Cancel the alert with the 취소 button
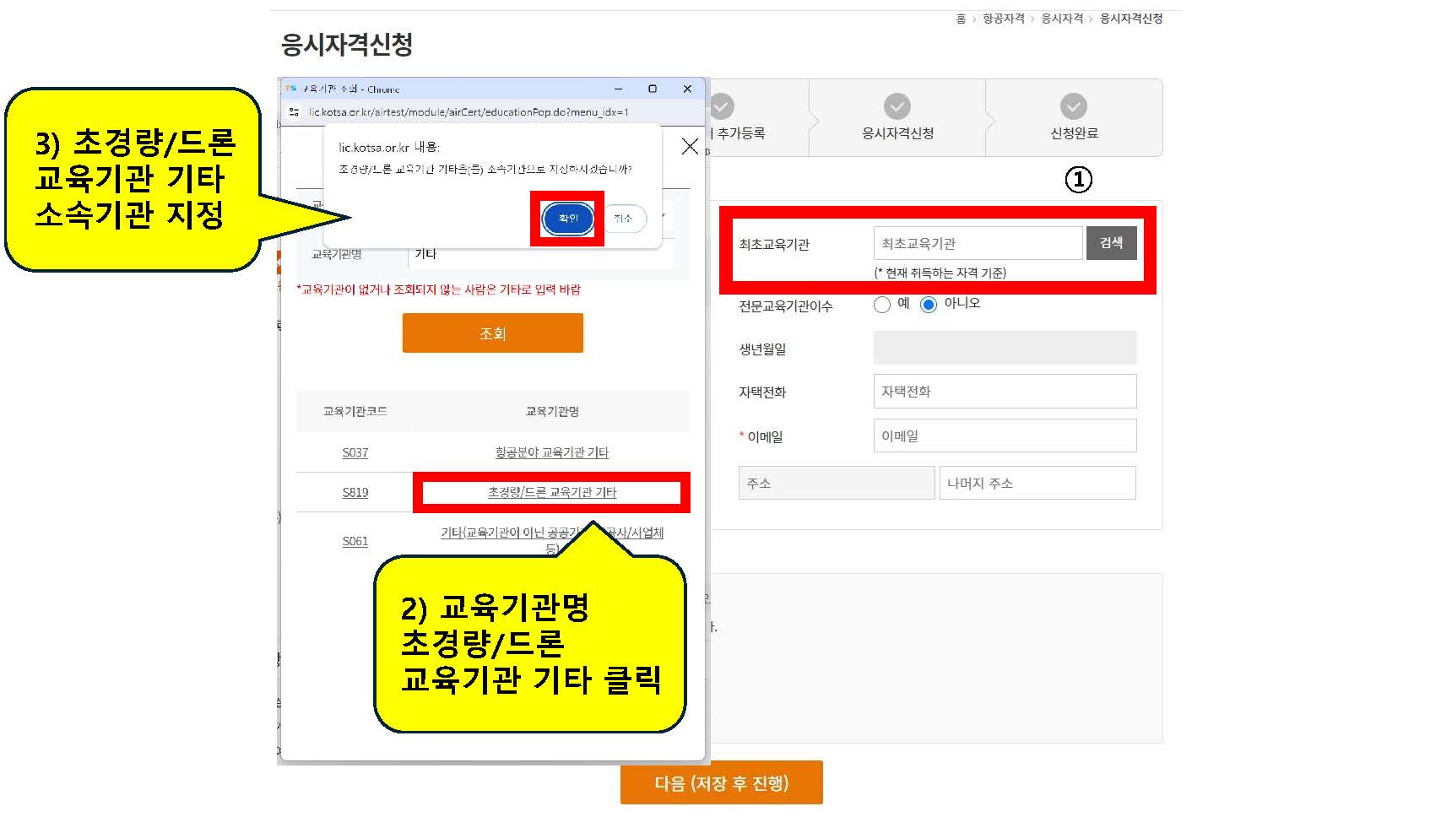 point(623,219)
